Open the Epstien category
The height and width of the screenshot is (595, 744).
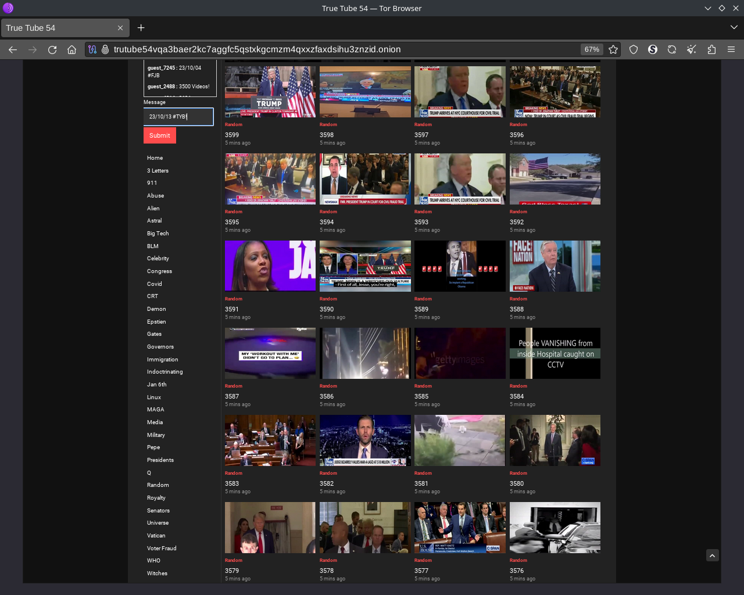(156, 322)
